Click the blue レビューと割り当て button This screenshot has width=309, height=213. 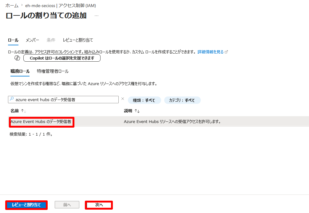point(26,205)
